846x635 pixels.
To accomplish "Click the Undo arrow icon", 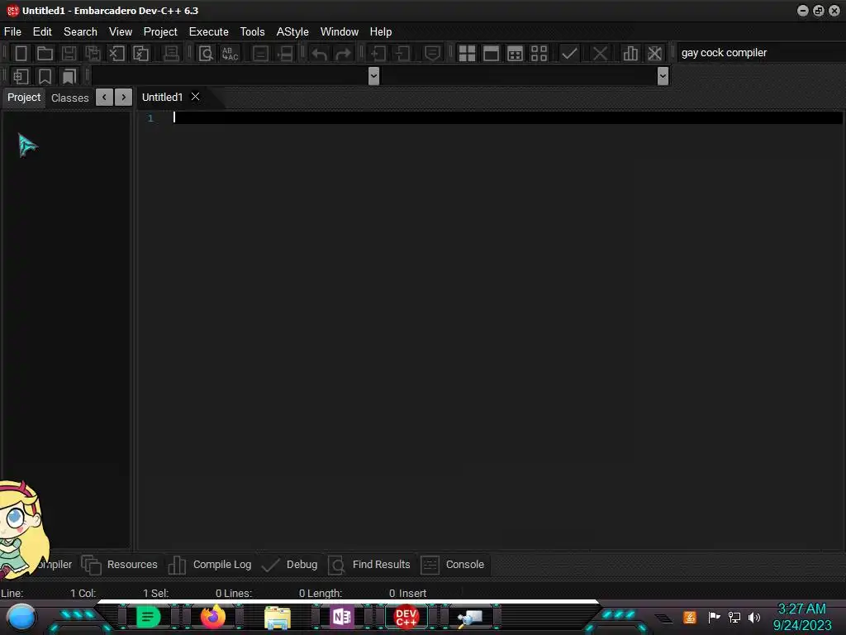I will pos(320,53).
